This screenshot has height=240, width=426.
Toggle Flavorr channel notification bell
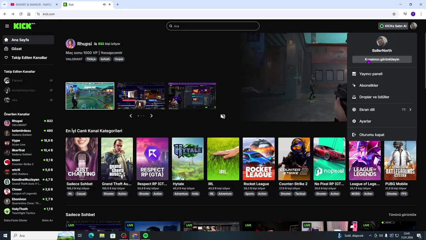click(x=51, y=80)
